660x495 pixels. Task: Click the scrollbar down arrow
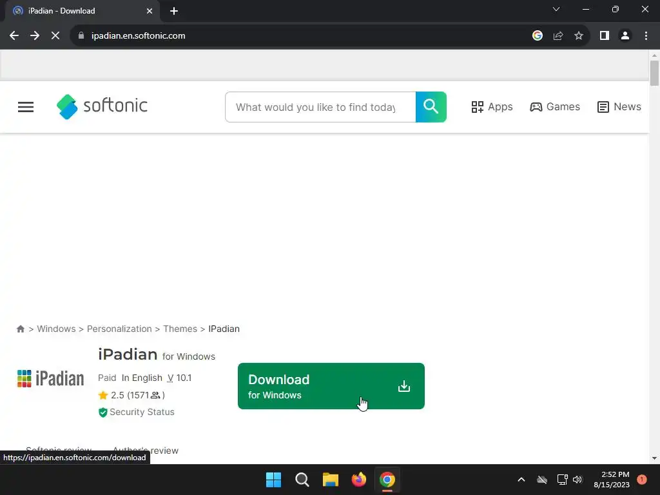654,458
